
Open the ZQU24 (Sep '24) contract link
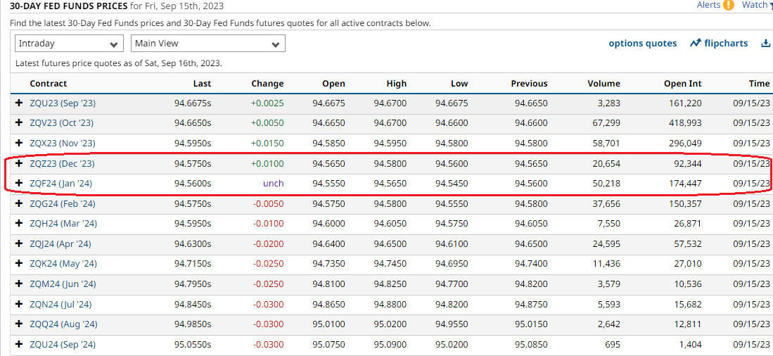click(62, 345)
